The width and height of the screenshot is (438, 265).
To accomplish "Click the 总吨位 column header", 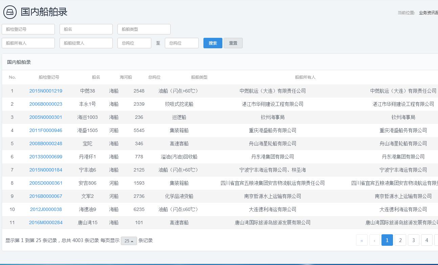I will pyautogui.click(x=154, y=77).
